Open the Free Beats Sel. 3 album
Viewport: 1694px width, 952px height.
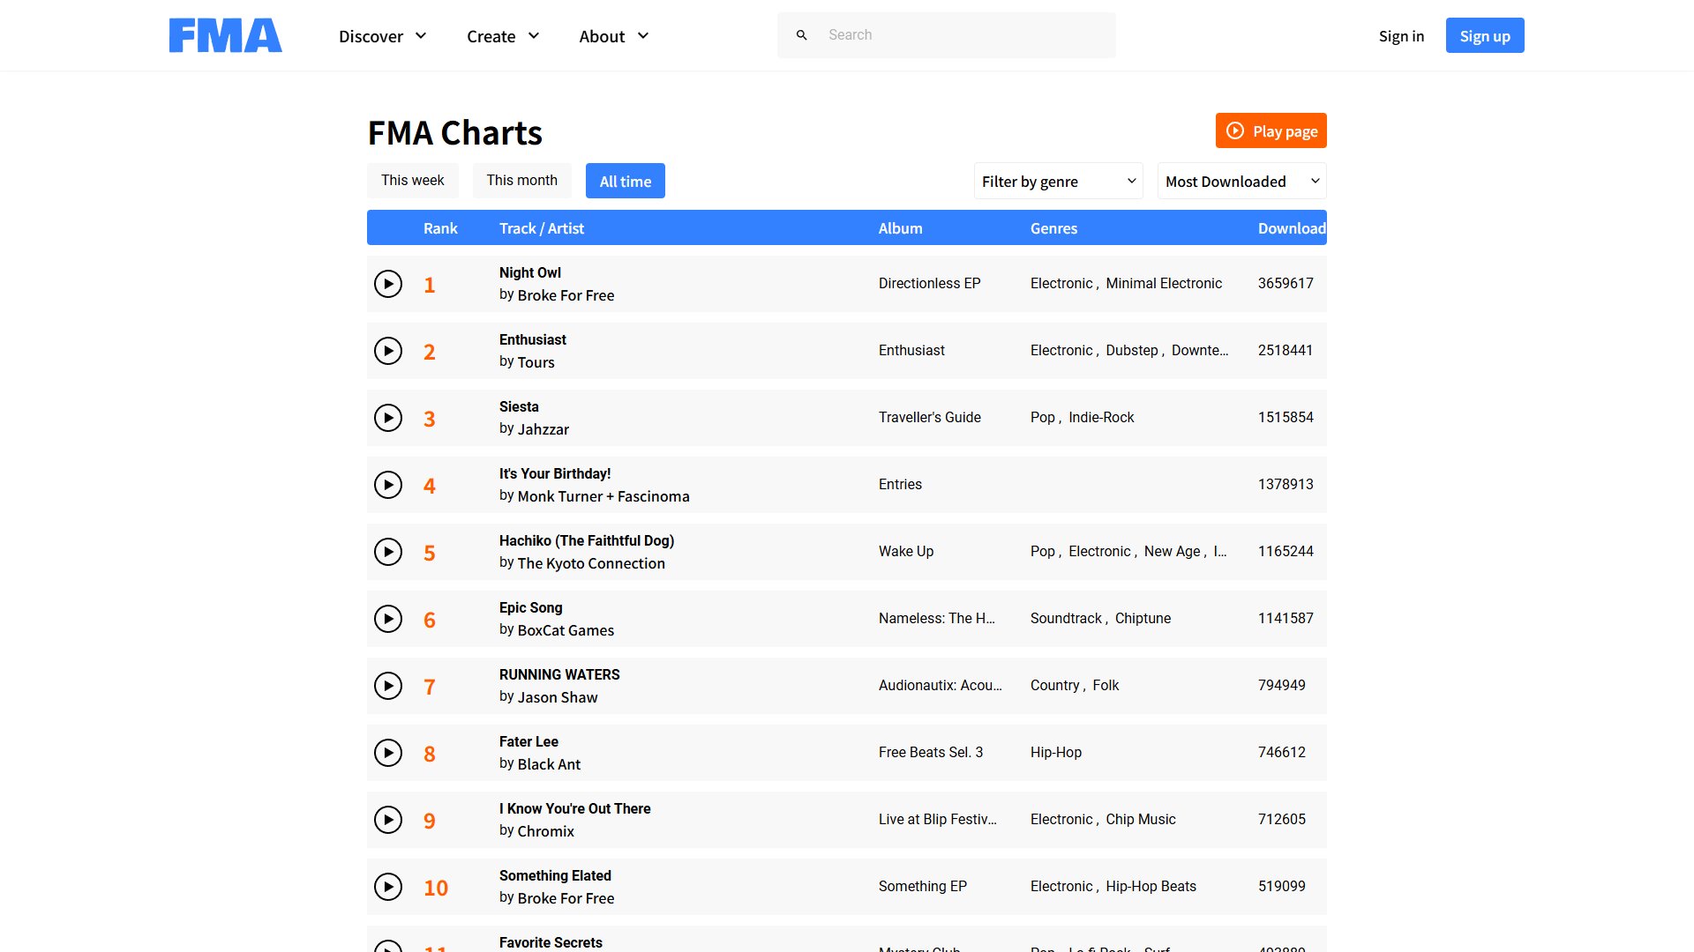(931, 753)
